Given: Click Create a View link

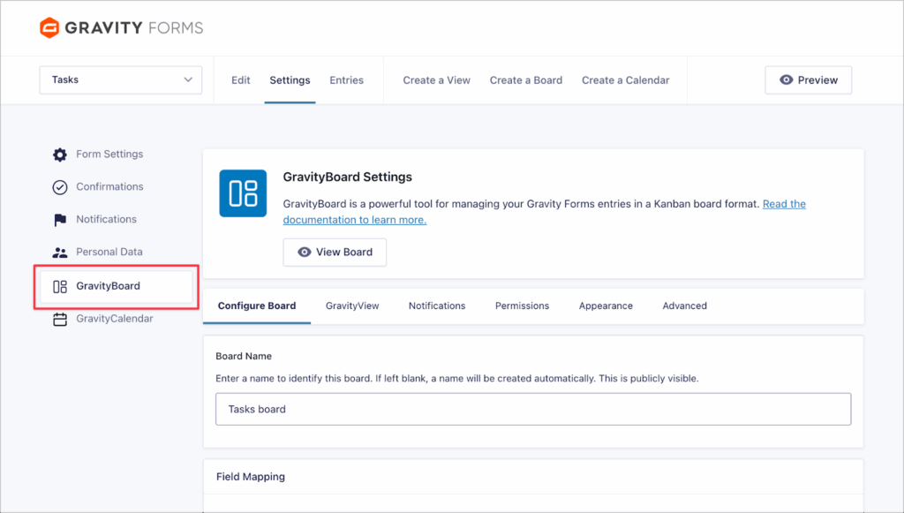Looking at the screenshot, I should click(436, 80).
